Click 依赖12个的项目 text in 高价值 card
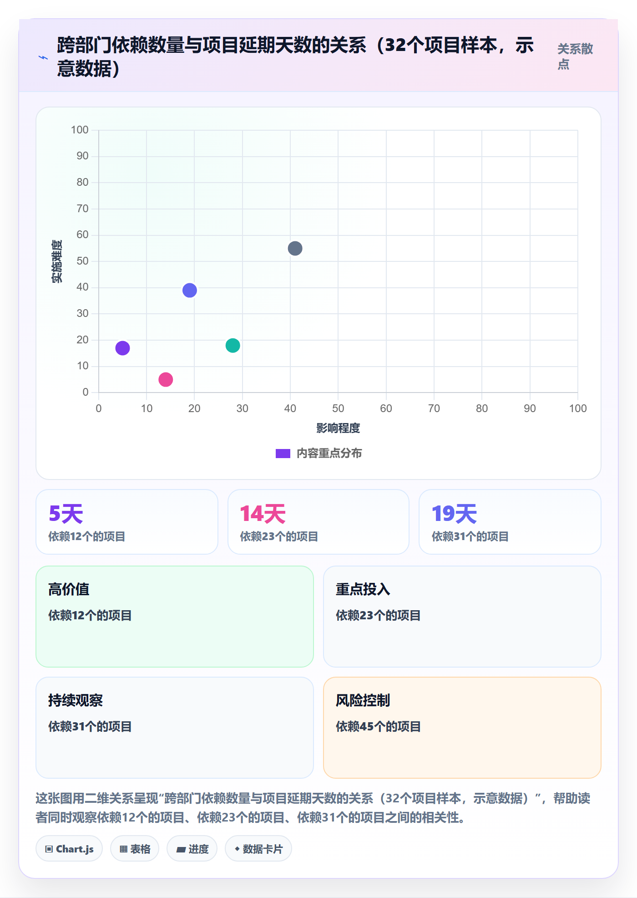The image size is (637, 898). (x=90, y=615)
